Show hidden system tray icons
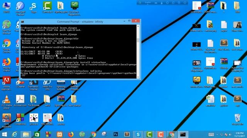247x138 pixels. 217,135
